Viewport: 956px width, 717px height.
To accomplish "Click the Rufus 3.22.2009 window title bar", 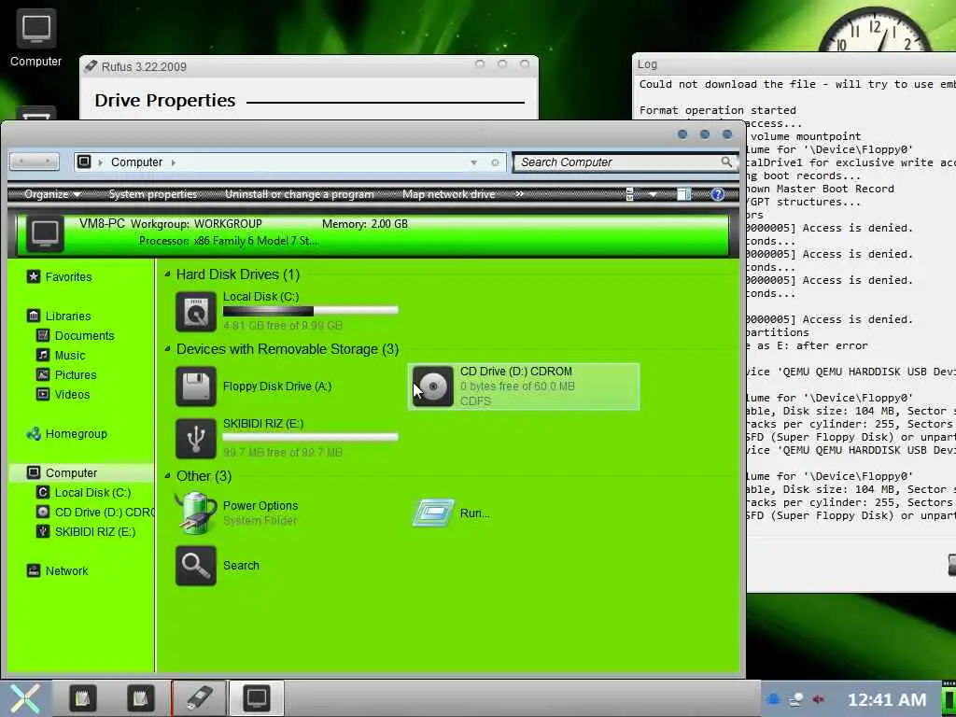I will (x=308, y=66).
